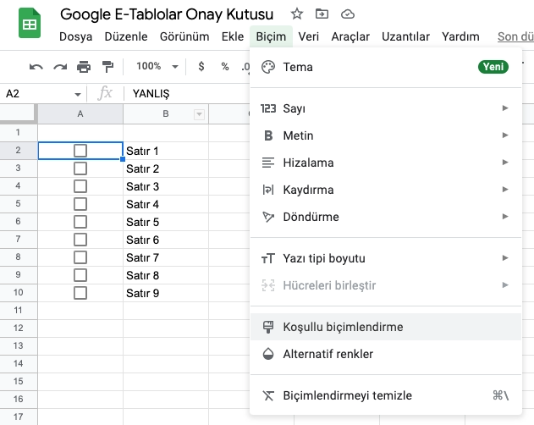Star the document with star icon
The height and width of the screenshot is (425, 534).
coord(297,14)
